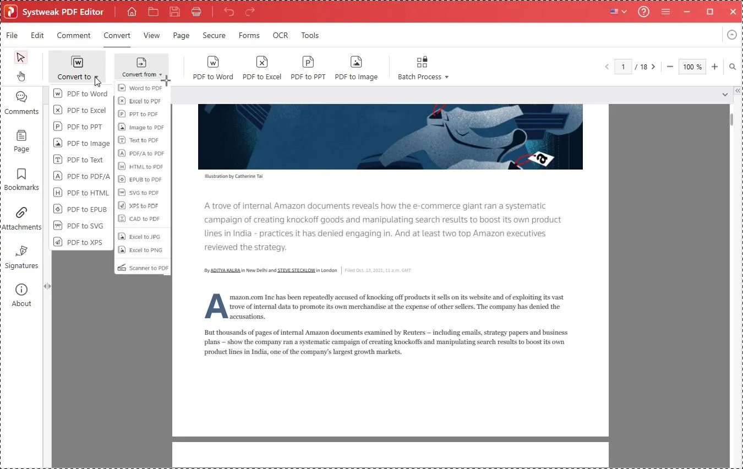Viewport: 743px width, 469px height.
Task: Zoom in with the plus button
Action: [x=714, y=67]
